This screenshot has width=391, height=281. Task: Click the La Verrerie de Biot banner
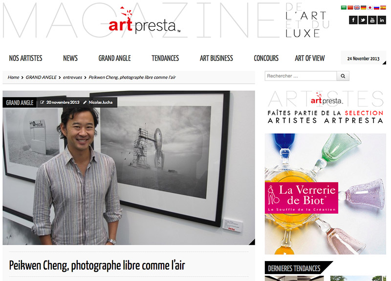[x=325, y=194]
